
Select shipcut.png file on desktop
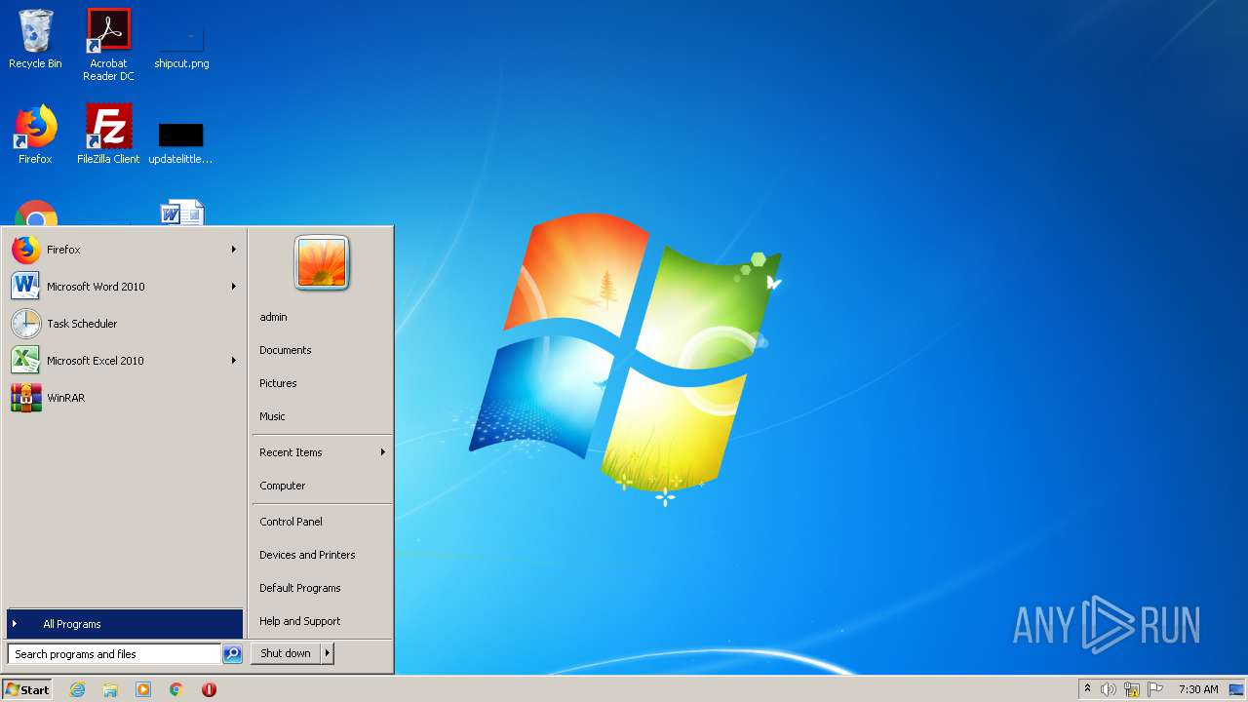coord(181,45)
